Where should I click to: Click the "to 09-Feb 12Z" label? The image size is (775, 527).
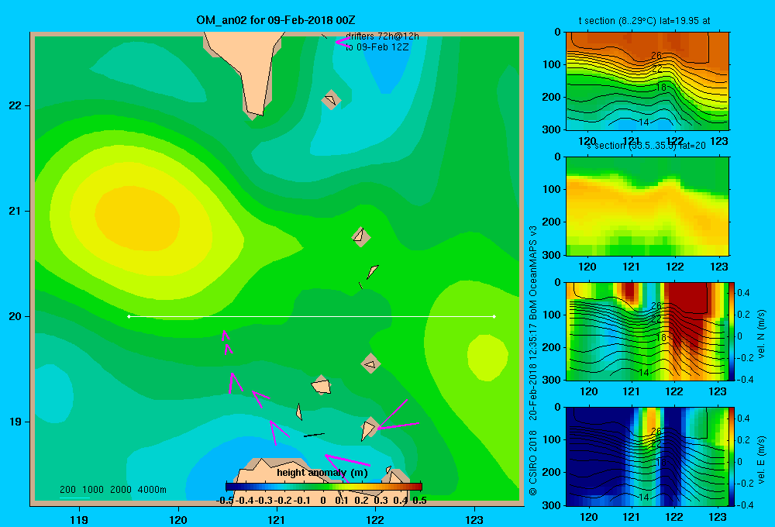click(x=377, y=47)
